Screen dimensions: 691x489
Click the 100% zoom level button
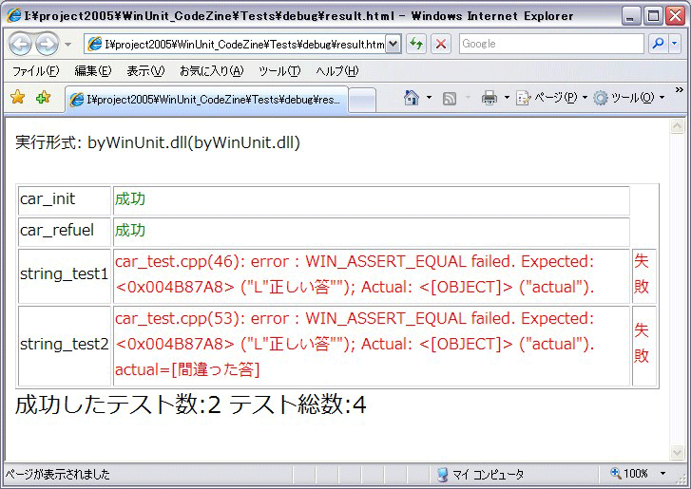(629, 474)
